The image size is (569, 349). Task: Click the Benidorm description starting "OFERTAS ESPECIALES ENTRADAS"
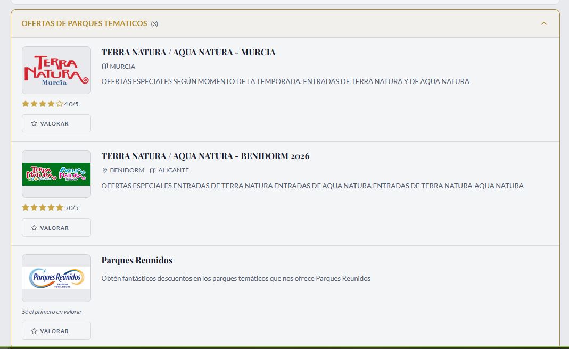(312, 186)
